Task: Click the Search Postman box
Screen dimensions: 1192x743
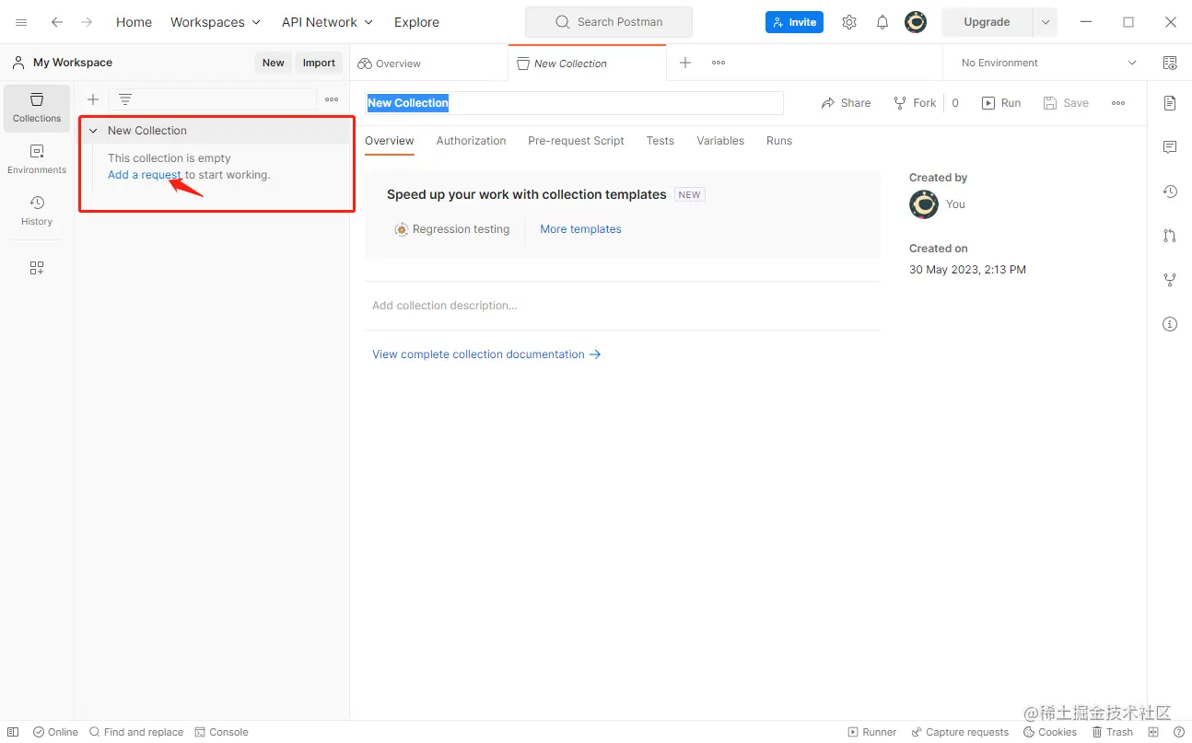Action: (x=609, y=22)
